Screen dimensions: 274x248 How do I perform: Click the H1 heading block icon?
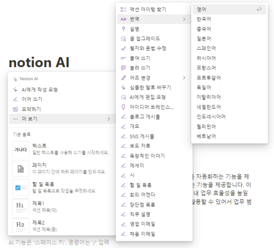coord(21,207)
